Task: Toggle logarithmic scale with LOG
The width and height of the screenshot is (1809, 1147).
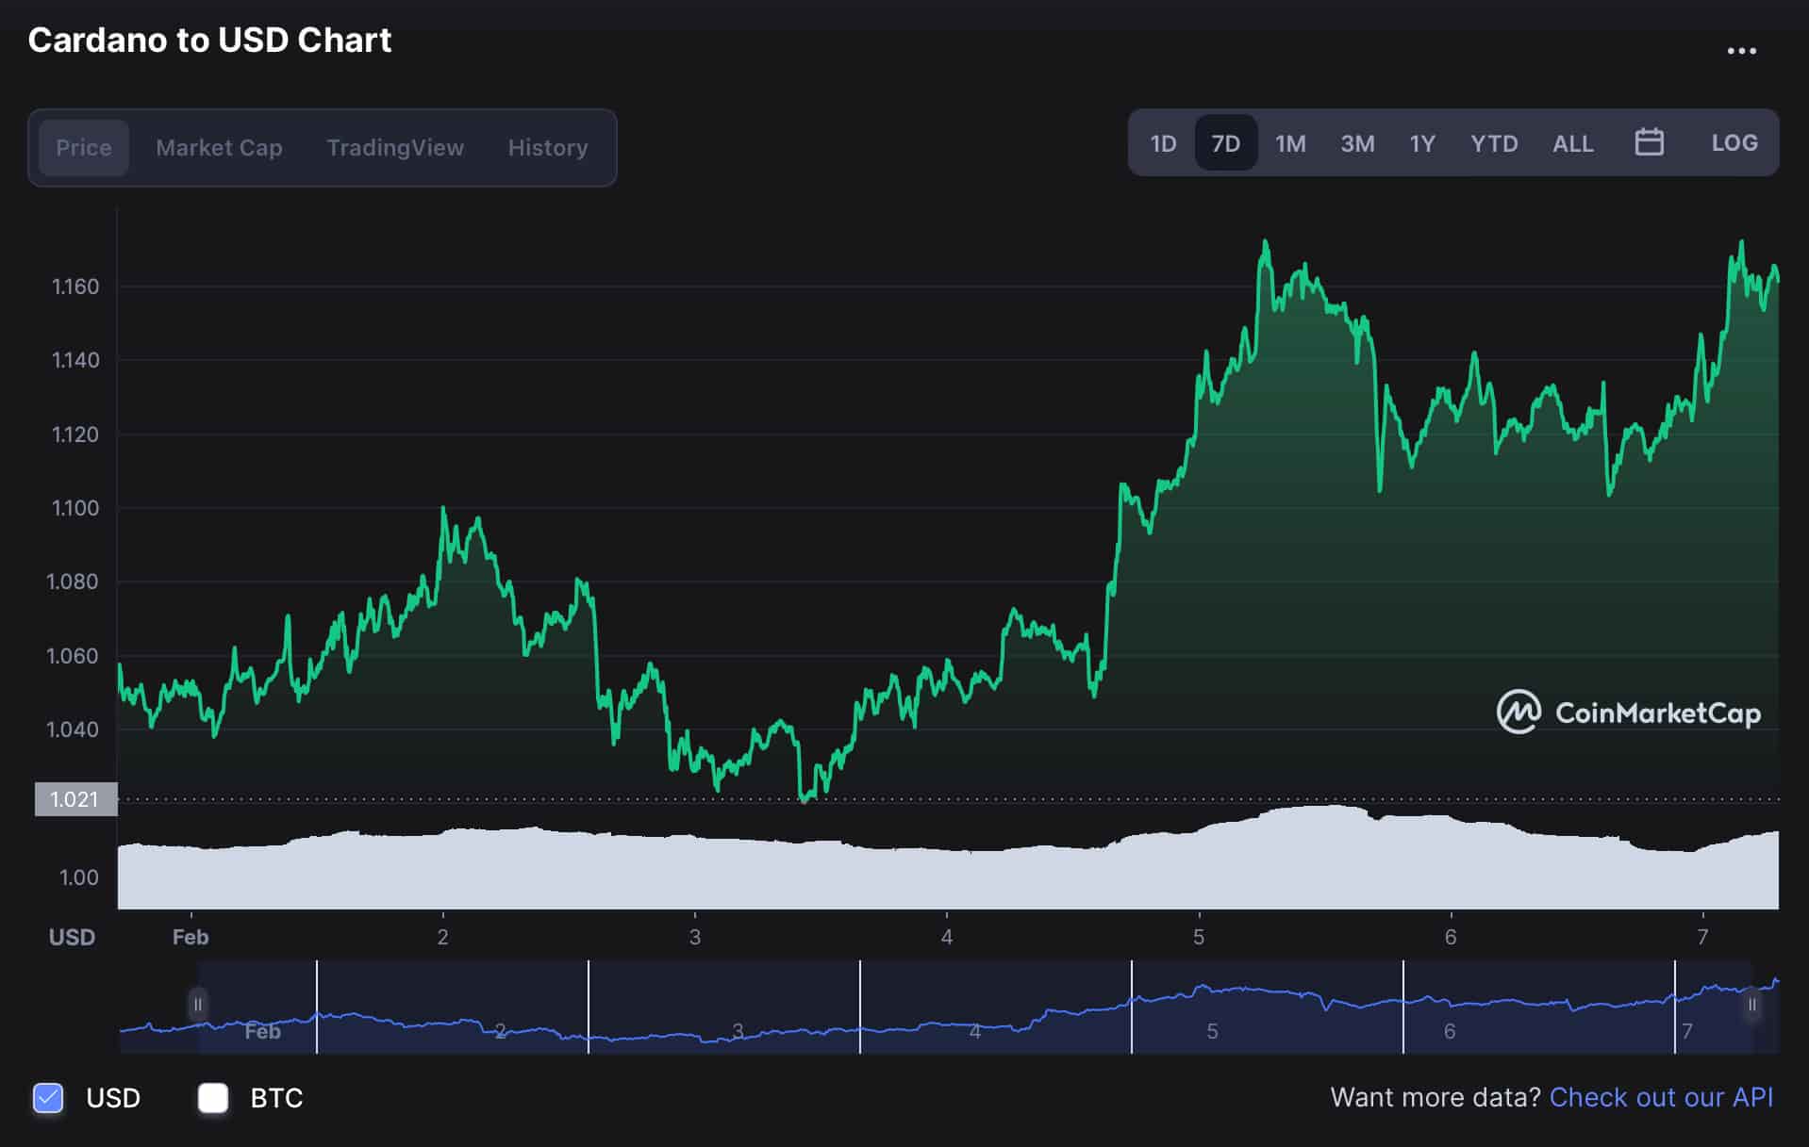Action: (x=1734, y=142)
